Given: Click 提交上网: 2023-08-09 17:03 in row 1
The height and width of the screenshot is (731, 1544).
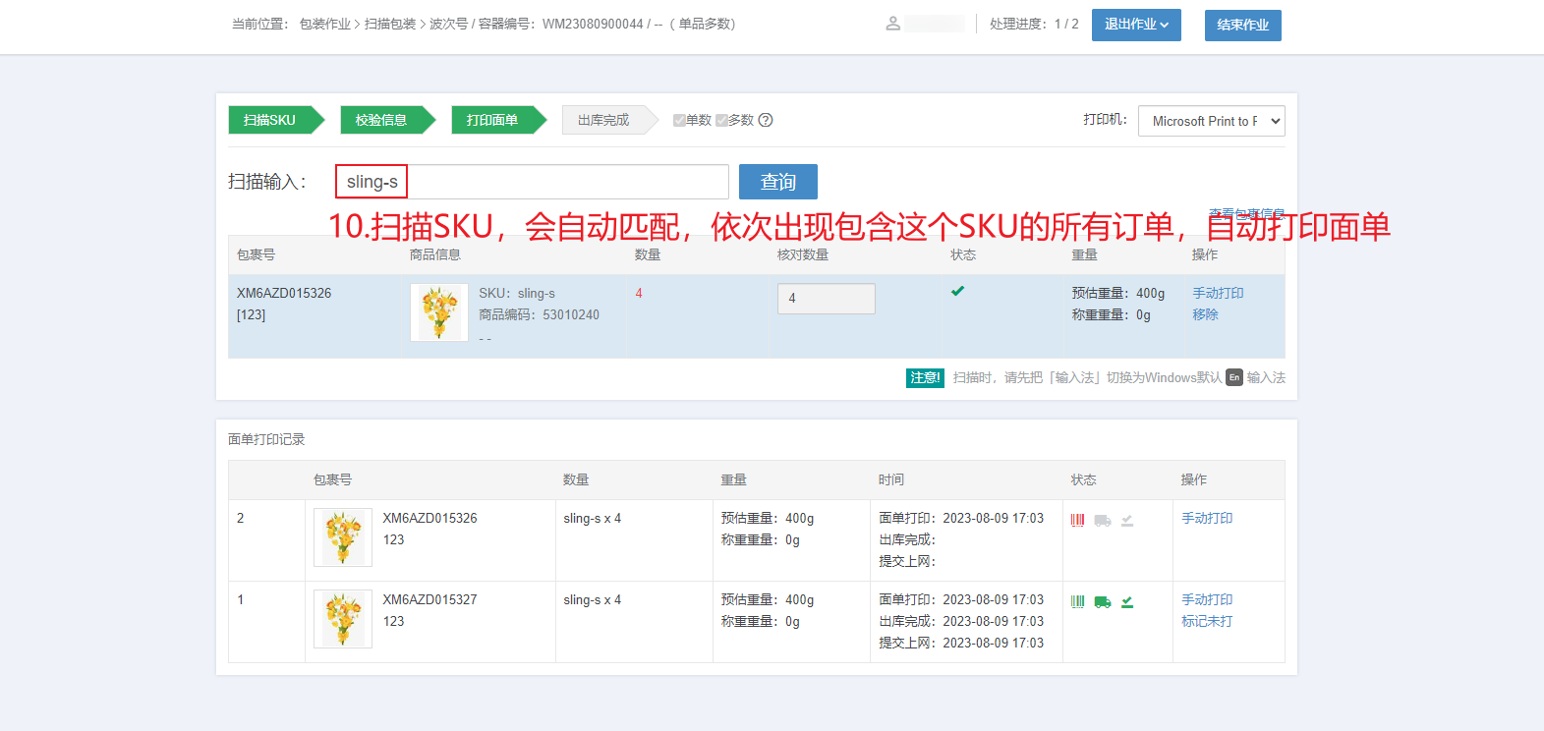Looking at the screenshot, I should [961, 643].
